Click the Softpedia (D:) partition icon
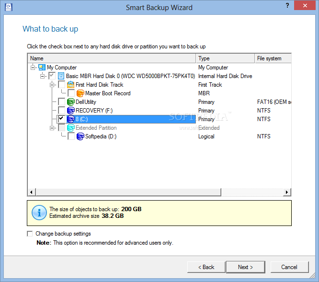 (x=80, y=136)
